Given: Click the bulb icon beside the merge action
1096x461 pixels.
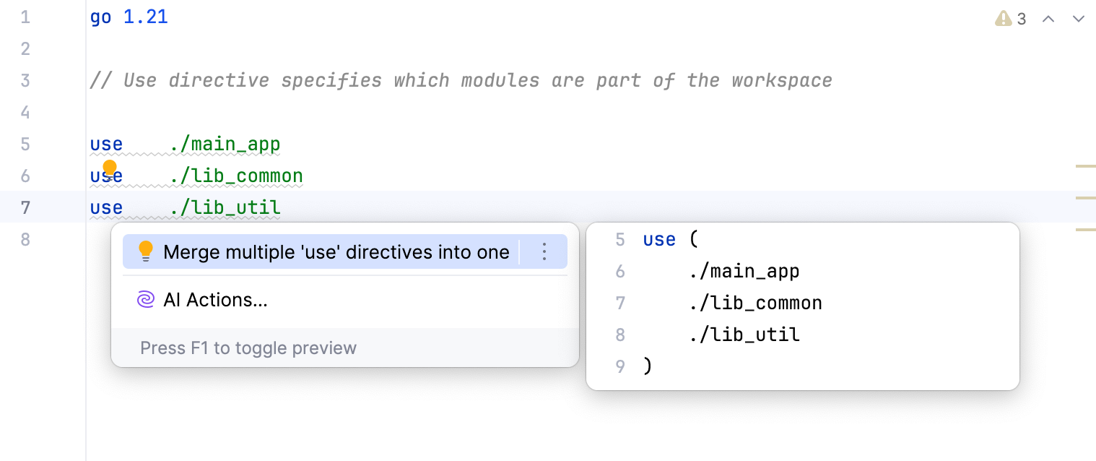Looking at the screenshot, I should (x=147, y=251).
